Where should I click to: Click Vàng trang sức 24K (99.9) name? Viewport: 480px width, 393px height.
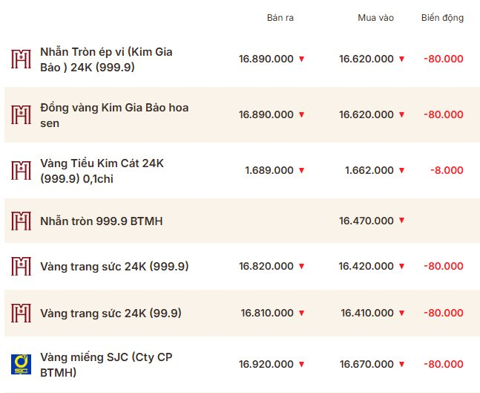point(111,314)
